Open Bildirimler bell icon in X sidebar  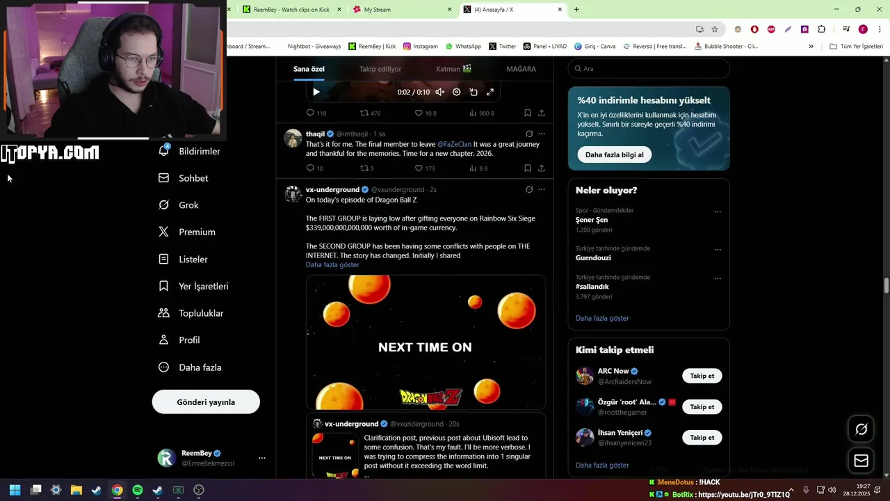tap(164, 150)
